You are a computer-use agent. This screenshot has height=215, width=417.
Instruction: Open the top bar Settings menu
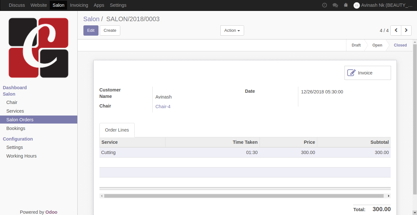coord(118,5)
